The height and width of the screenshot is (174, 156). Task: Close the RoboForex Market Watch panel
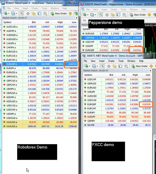pyautogui.click(x=76, y=18)
